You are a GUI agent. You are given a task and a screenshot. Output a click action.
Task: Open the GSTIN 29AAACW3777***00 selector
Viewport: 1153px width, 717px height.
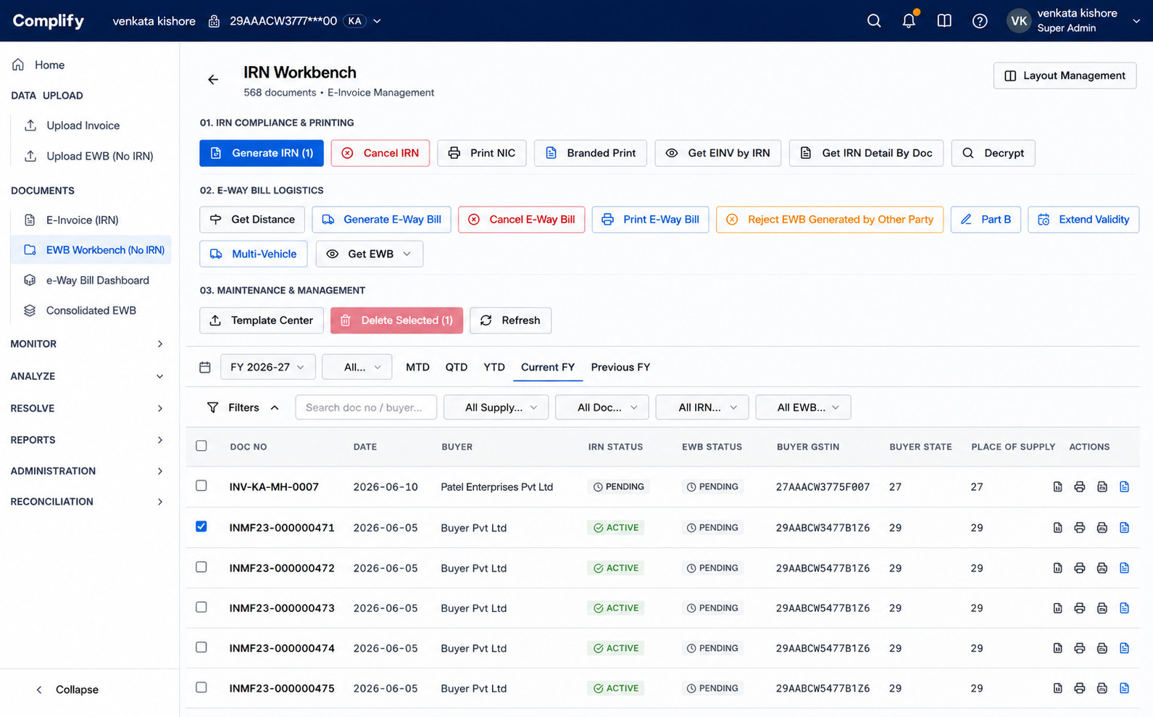(295, 21)
